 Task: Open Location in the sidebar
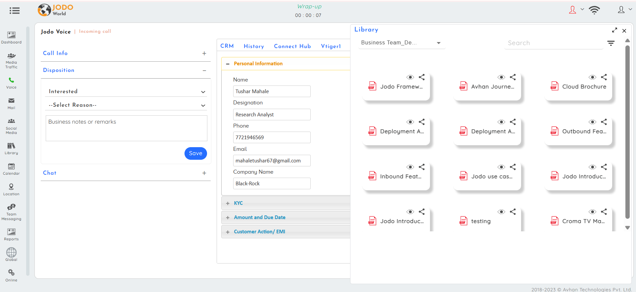(11, 190)
